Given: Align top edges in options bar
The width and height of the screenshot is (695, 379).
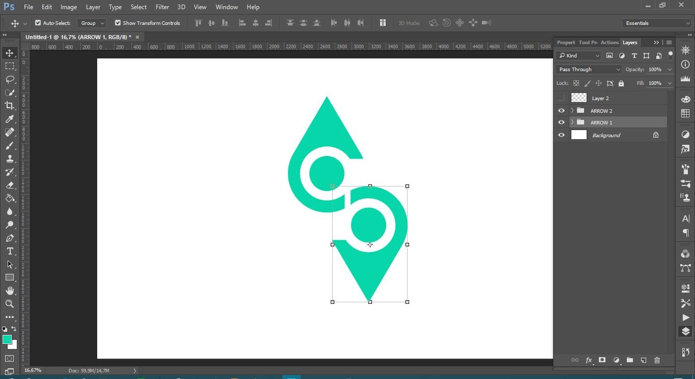Looking at the screenshot, I should 198,23.
